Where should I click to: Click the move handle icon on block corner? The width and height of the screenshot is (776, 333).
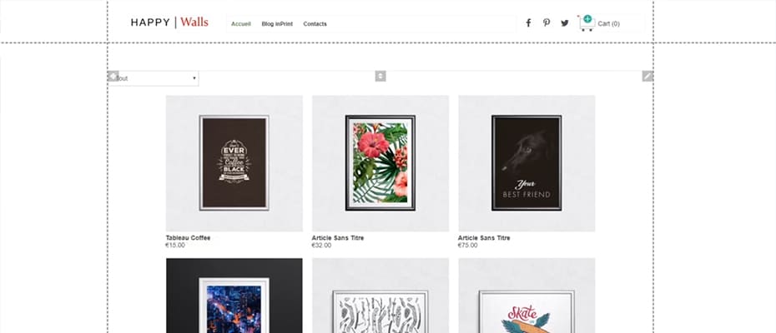113,76
